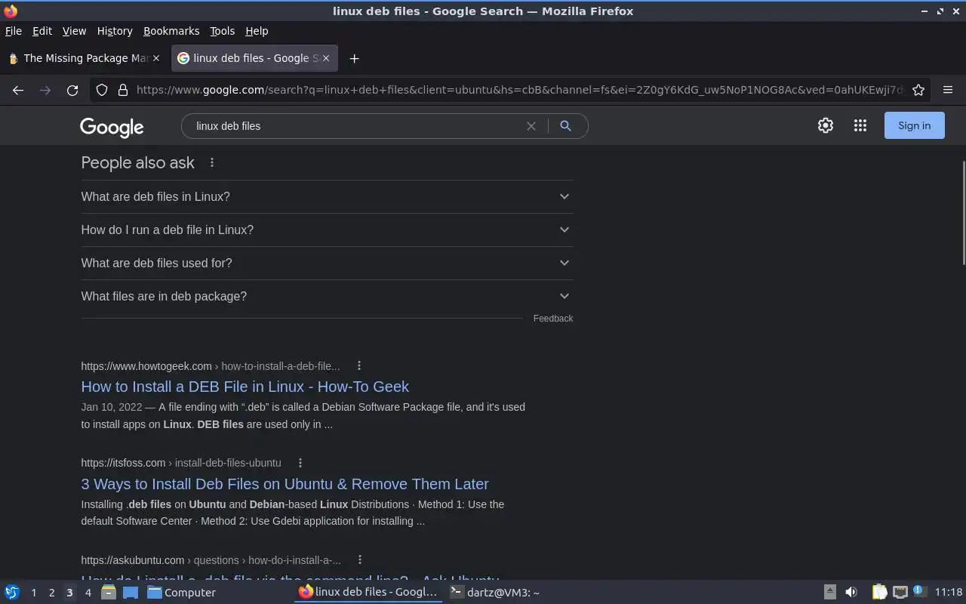Click the Firefox address bar URL
Viewport: 966px width, 604px height.
pos(519,90)
